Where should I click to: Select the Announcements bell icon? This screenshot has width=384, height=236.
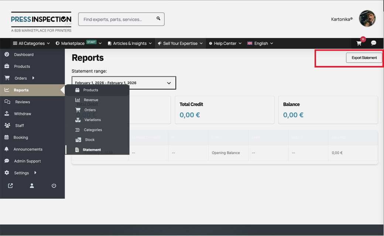pyautogui.click(x=7, y=149)
